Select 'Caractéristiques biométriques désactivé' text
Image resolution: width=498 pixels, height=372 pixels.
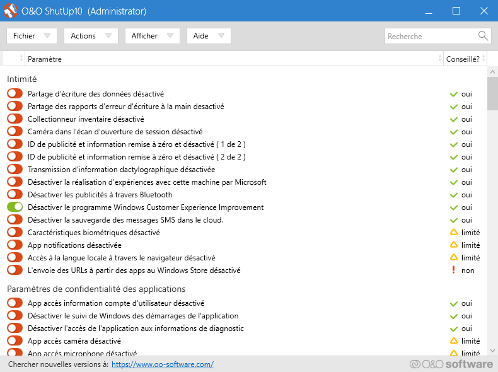tap(94, 233)
